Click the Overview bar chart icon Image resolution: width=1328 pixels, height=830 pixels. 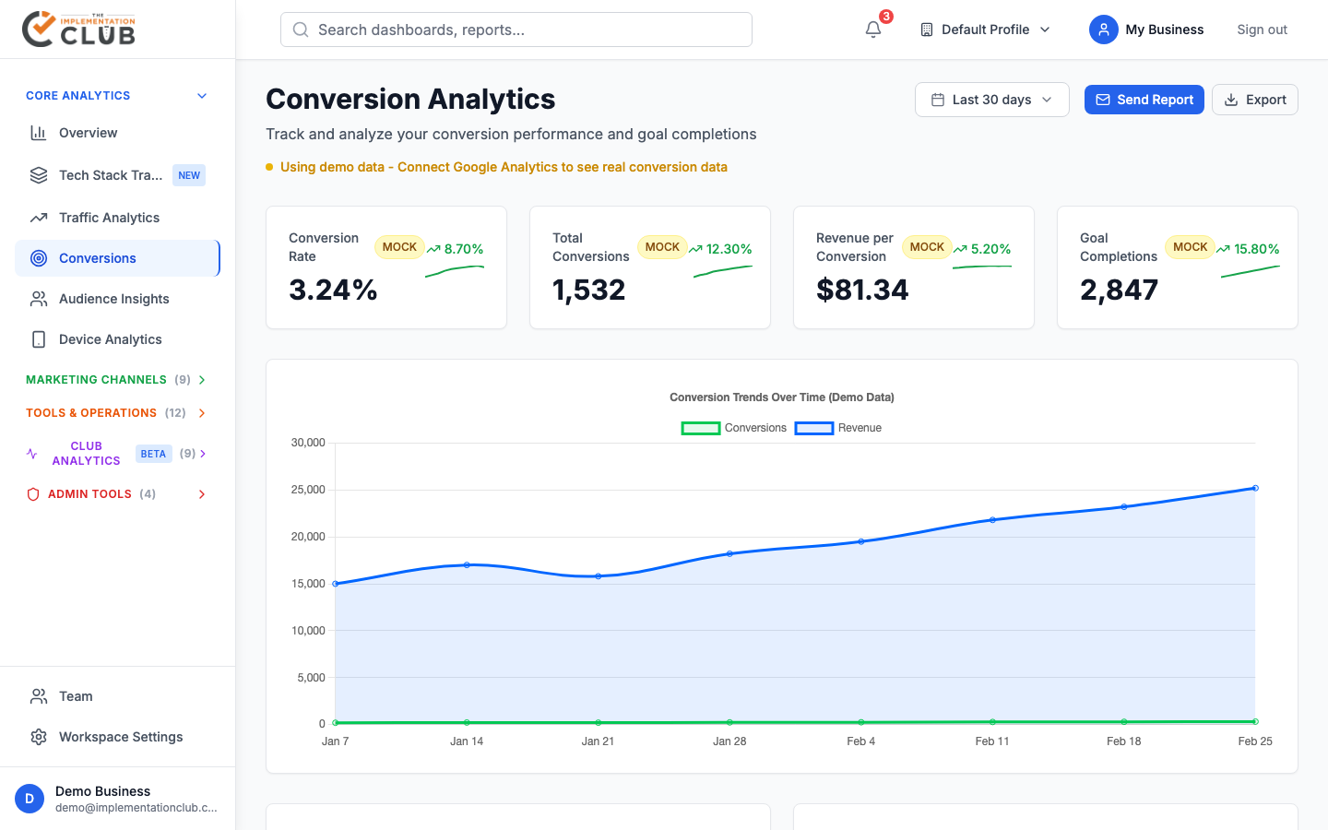[39, 133]
